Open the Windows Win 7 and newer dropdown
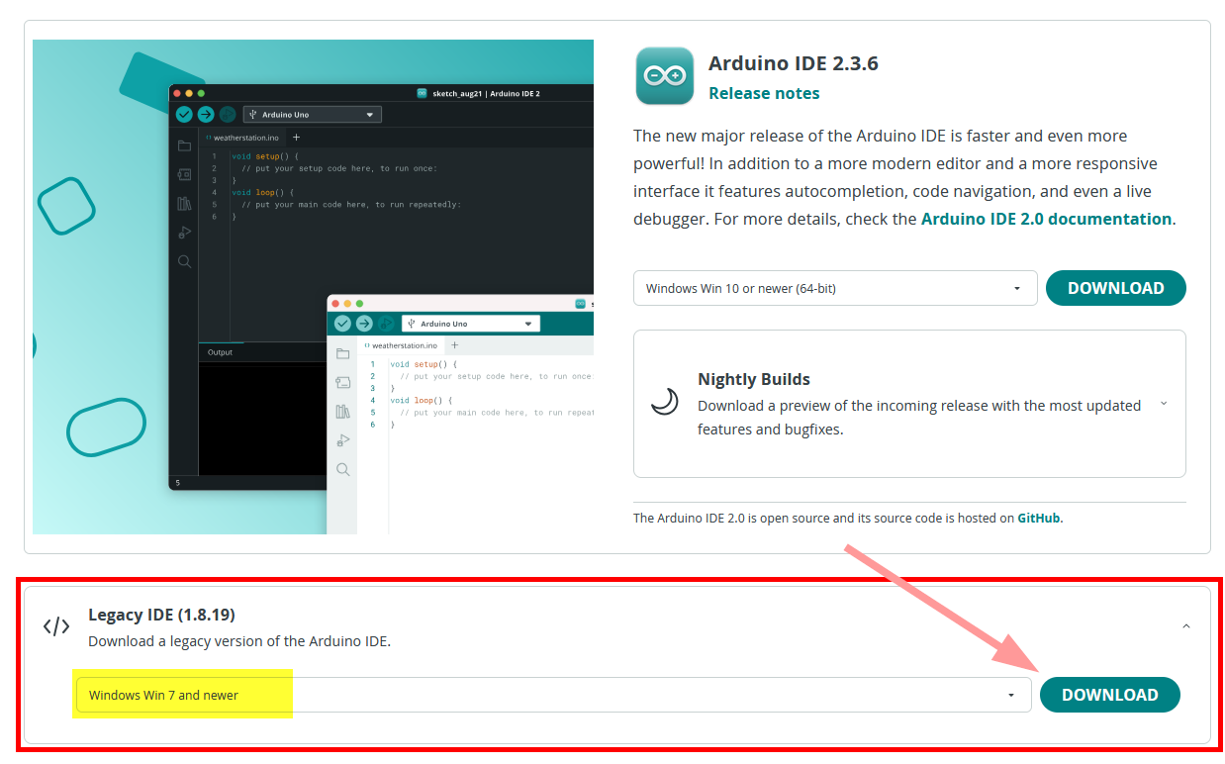This screenshot has height=764, width=1225. [x=551, y=695]
